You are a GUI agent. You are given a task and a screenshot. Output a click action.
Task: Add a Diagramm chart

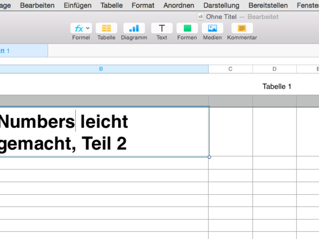(134, 28)
